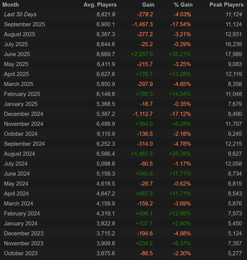Click the percent gain -17.54%

pos(181,24)
